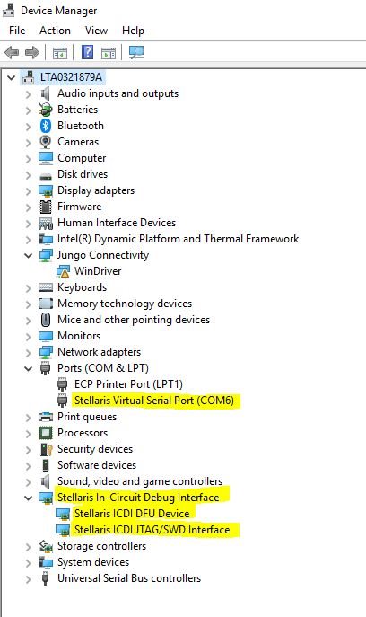
Task: Click the WinDriver warning device icon
Action: tap(63, 271)
